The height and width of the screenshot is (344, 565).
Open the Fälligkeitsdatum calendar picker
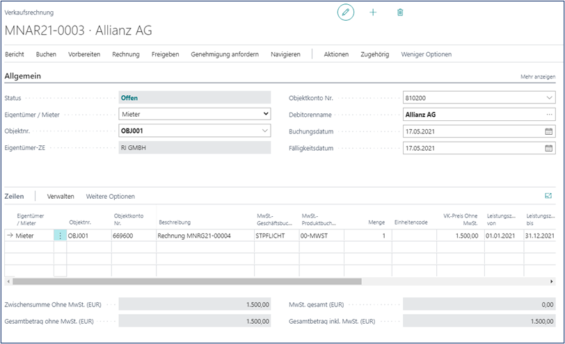pos(548,148)
